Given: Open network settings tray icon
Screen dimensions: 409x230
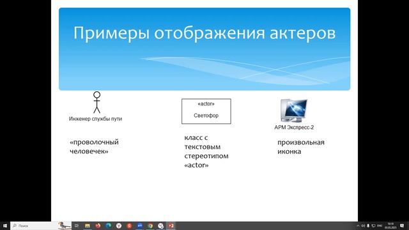Looking at the screenshot, I should 373,226.
